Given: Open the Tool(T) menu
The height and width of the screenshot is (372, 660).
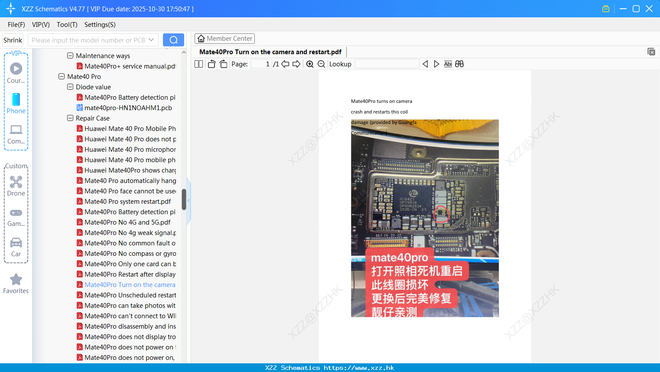Looking at the screenshot, I should [67, 25].
